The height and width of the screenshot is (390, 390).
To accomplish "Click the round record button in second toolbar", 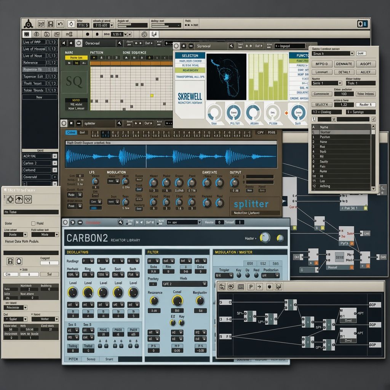I will pos(87,34).
